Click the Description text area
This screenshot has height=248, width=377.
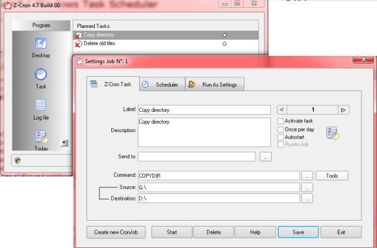click(204, 132)
